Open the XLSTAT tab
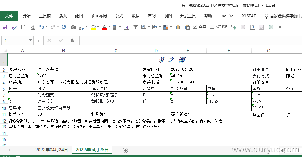Viewport: 302px width, 157px height. (x=249, y=16)
